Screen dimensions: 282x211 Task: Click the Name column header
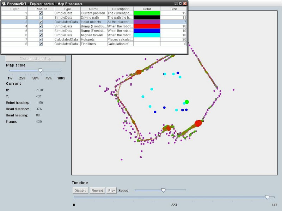pos(94,9)
